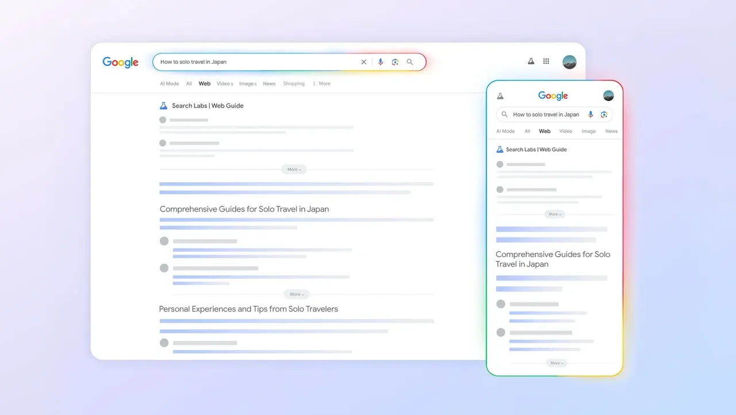The width and height of the screenshot is (736, 415).
Task: Expand the first desktop More button
Action: coord(294,170)
